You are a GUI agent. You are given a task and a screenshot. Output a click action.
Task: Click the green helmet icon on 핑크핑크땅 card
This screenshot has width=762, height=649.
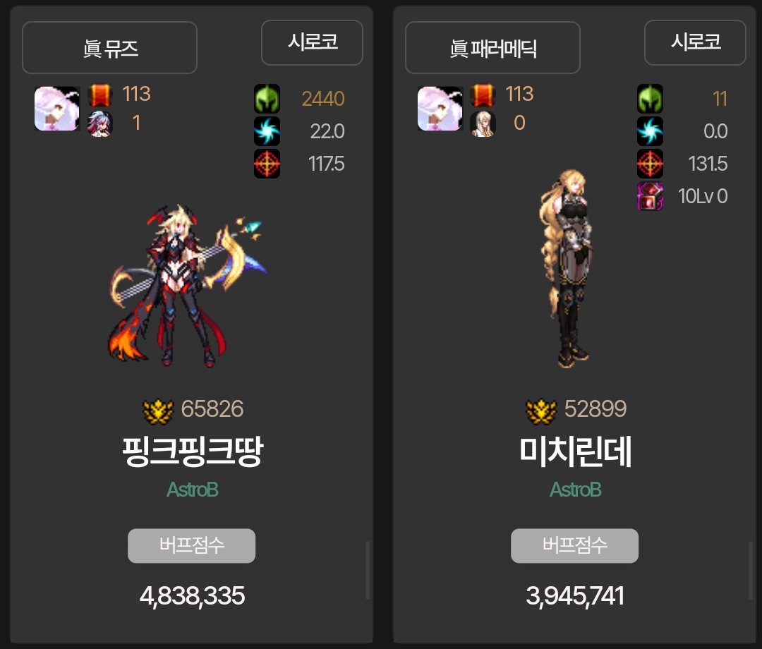(x=267, y=99)
